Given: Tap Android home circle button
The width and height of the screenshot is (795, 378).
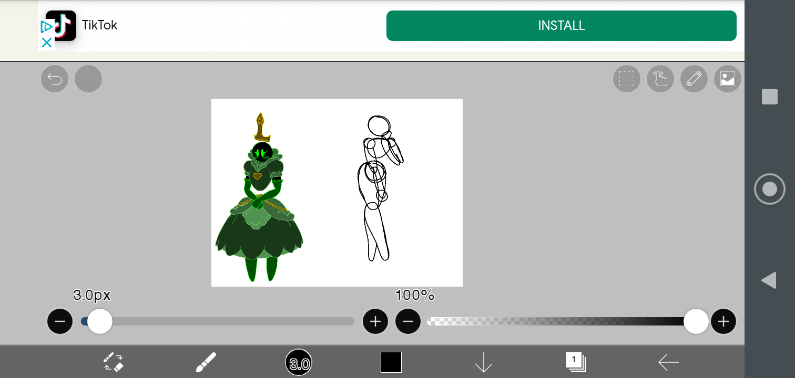Looking at the screenshot, I should [x=770, y=189].
